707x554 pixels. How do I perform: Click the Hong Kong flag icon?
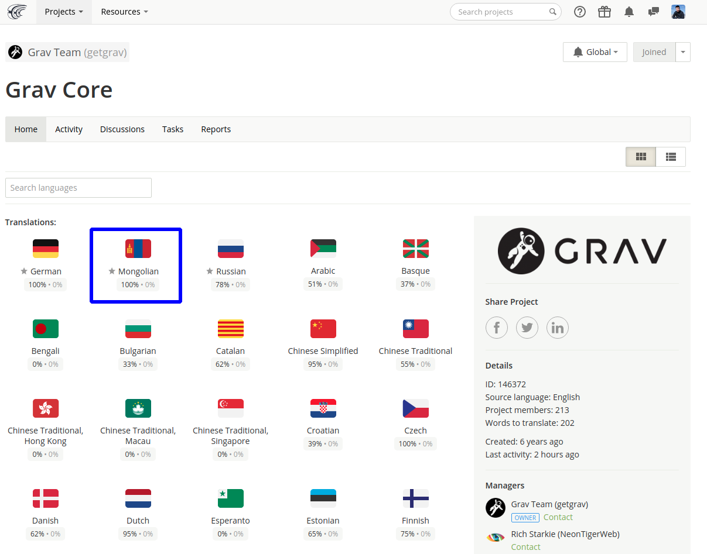coord(46,408)
